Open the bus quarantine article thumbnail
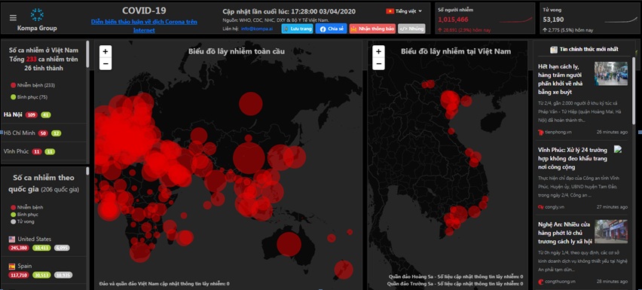Viewport: 642px width, 290px height. (611, 74)
